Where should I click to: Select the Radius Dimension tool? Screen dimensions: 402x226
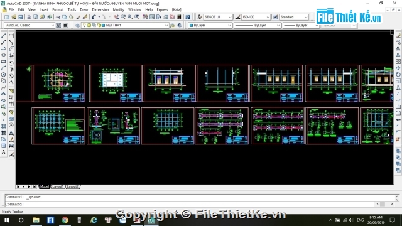tap(11, 63)
